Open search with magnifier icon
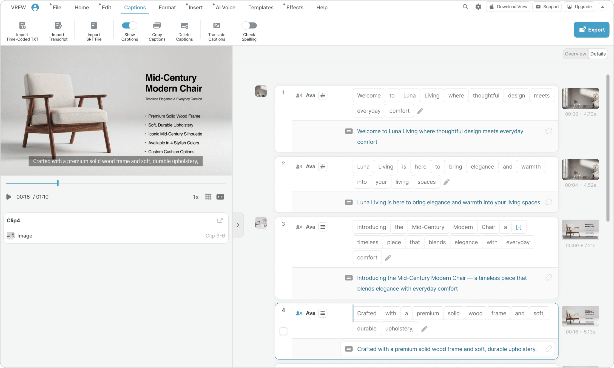Screen dimensions: 614x368 pyautogui.click(x=465, y=7)
